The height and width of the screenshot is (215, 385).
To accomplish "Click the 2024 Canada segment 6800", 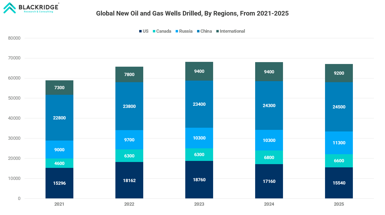I will pos(269,157).
